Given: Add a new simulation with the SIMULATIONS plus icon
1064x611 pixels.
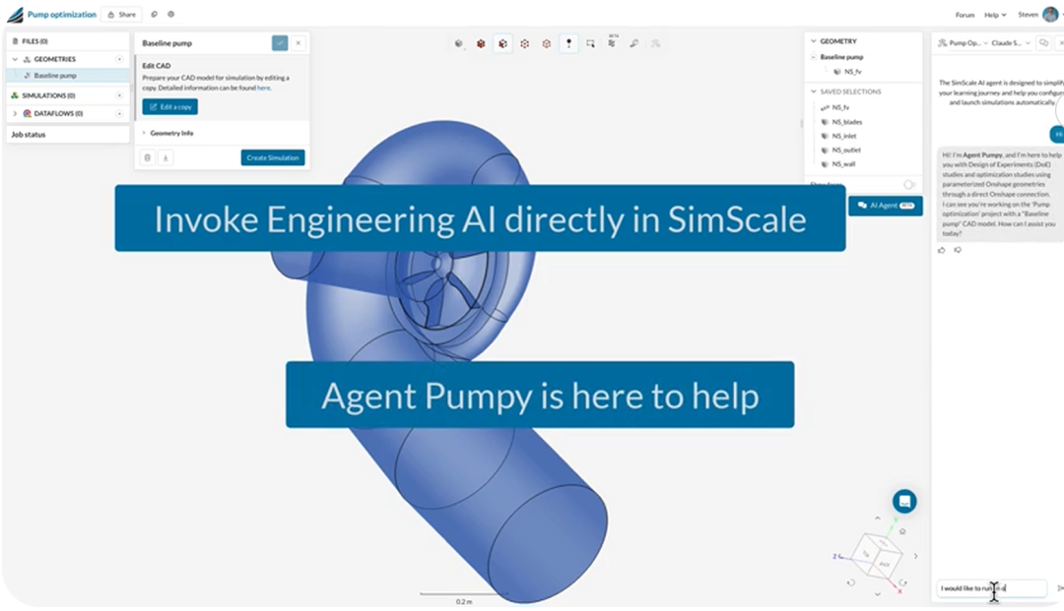Looking at the screenshot, I should 119,95.
